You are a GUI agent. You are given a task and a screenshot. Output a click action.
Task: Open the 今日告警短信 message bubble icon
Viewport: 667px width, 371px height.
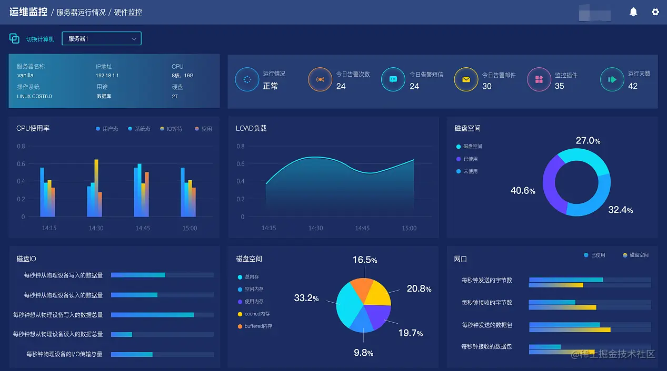393,80
